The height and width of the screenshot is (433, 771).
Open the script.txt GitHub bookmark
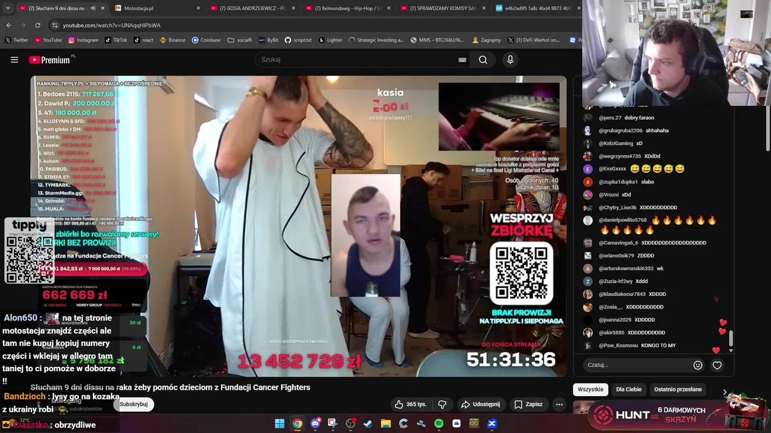click(298, 40)
